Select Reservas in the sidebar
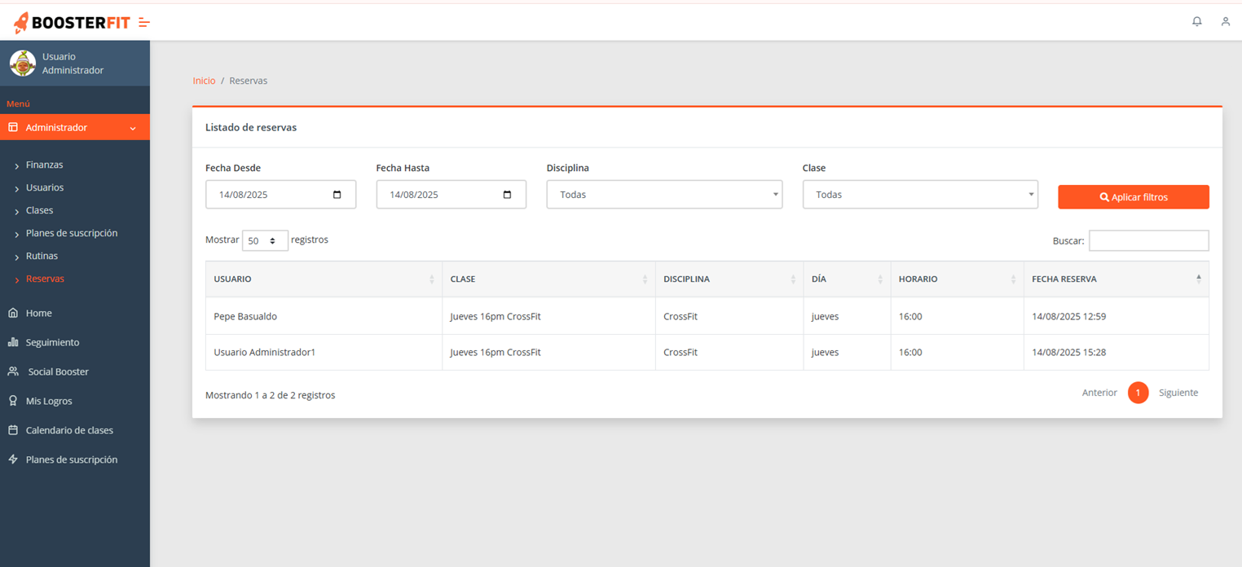Image resolution: width=1242 pixels, height=567 pixels. pos(45,279)
